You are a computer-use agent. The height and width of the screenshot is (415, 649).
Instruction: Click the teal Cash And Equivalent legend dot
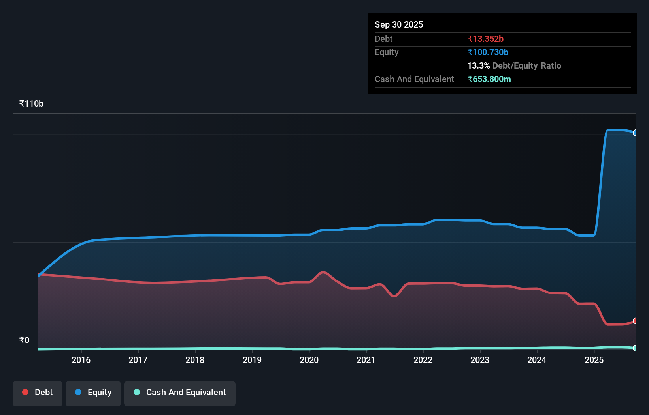(136, 393)
